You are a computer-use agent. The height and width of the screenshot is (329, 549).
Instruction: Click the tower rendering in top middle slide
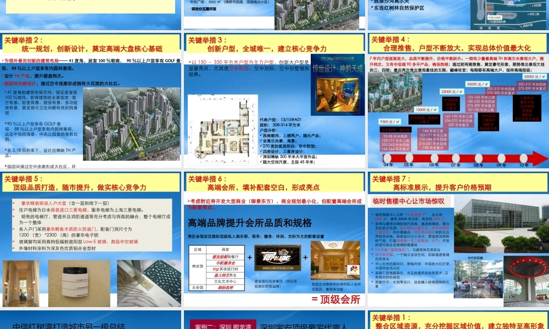point(317,15)
